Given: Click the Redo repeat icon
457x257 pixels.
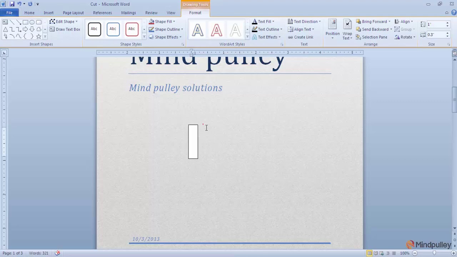Looking at the screenshot, I should [x=30, y=4].
